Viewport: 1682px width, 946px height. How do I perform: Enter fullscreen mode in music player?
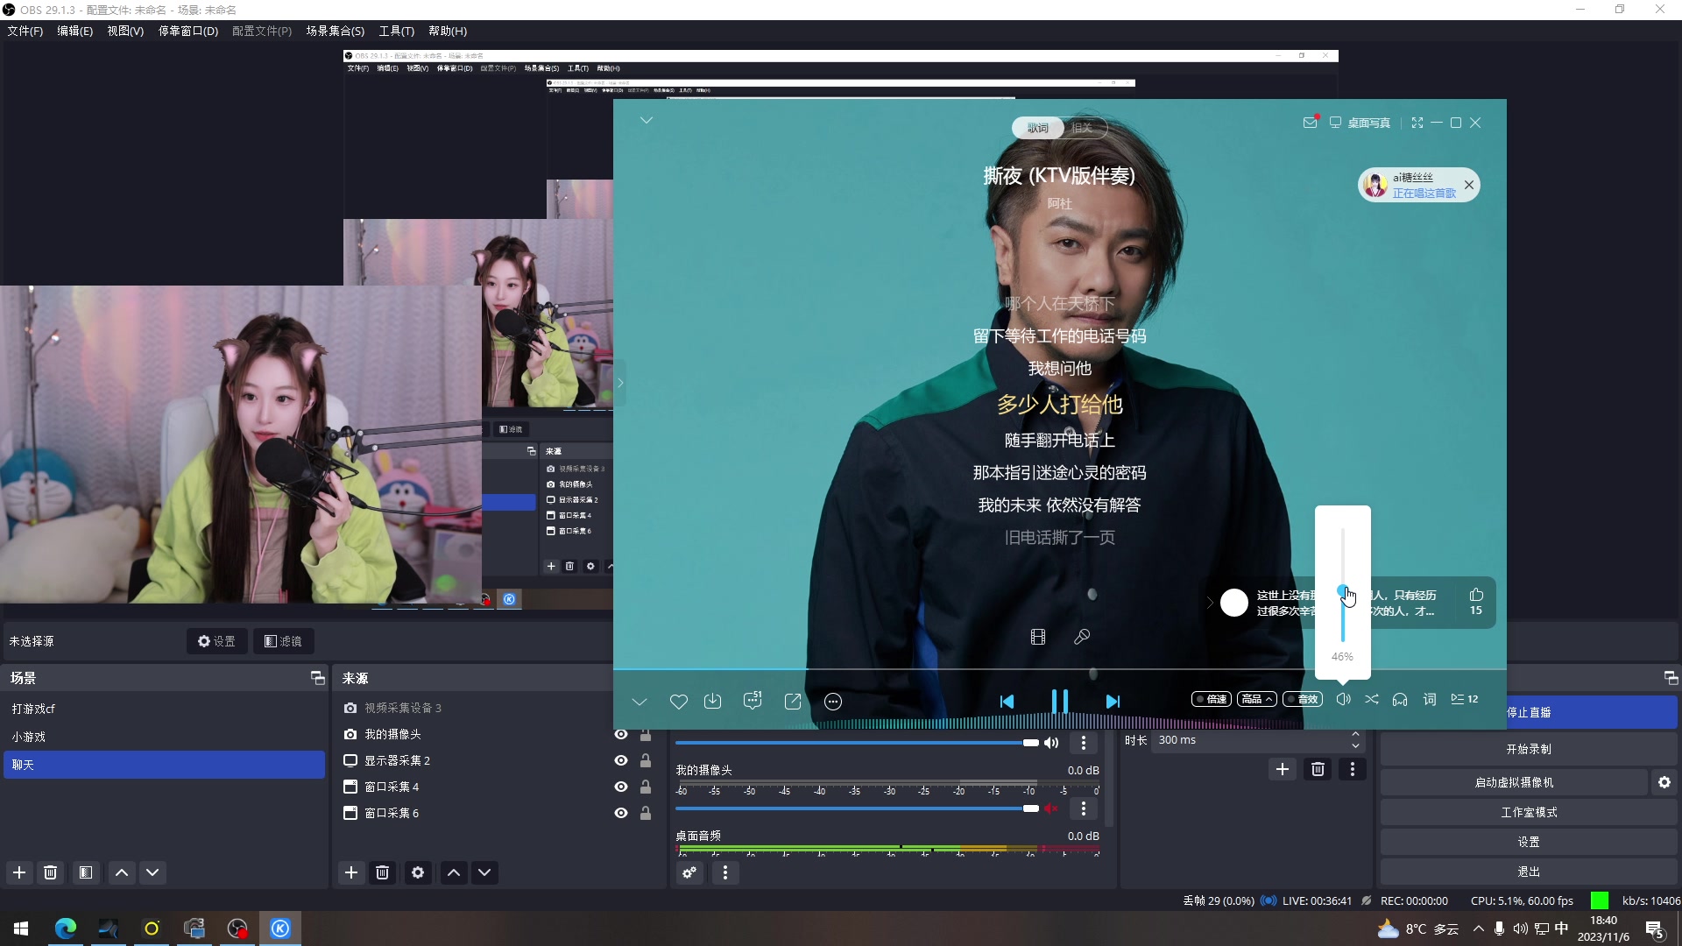[1417, 123]
